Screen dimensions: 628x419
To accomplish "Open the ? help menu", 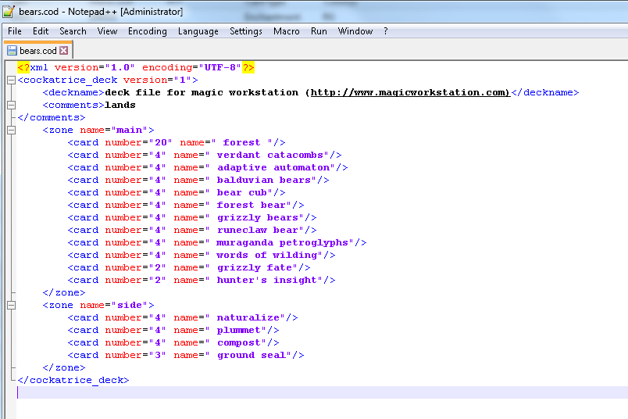I will point(386,31).
